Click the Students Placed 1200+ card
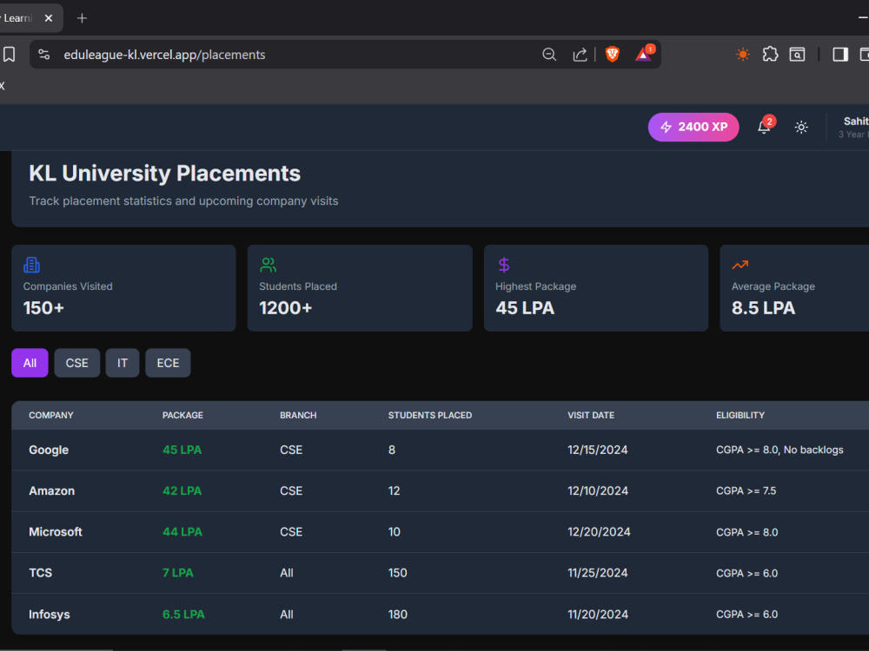This screenshot has width=869, height=651. 360,288
